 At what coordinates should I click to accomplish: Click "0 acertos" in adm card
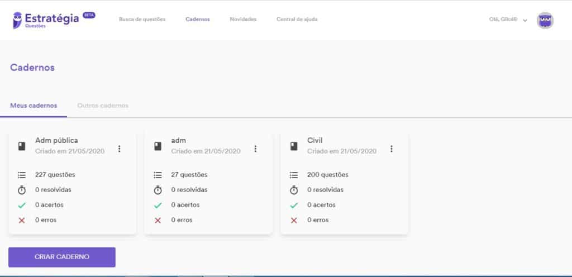pos(185,205)
